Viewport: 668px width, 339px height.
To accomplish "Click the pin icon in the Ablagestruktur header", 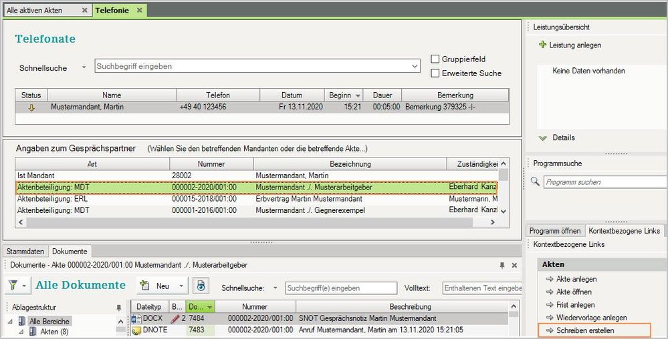I will (119, 307).
